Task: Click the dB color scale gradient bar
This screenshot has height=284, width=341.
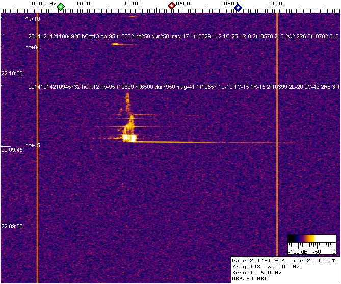Action: pyautogui.click(x=311, y=239)
